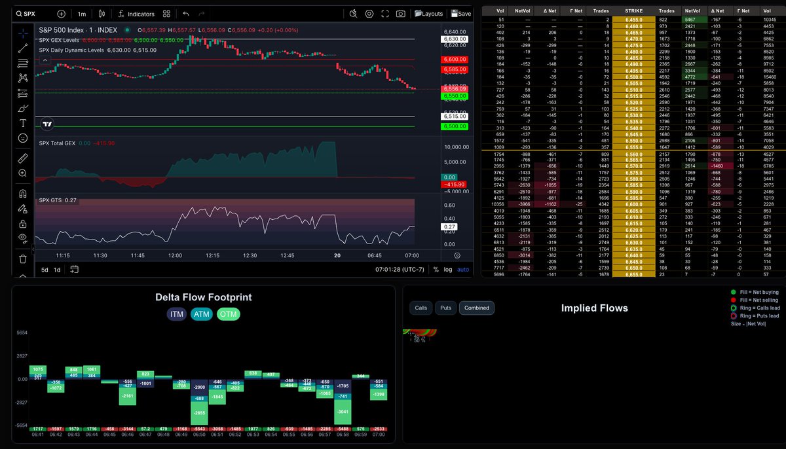Open the go-to-date calendar icon

(x=74, y=270)
